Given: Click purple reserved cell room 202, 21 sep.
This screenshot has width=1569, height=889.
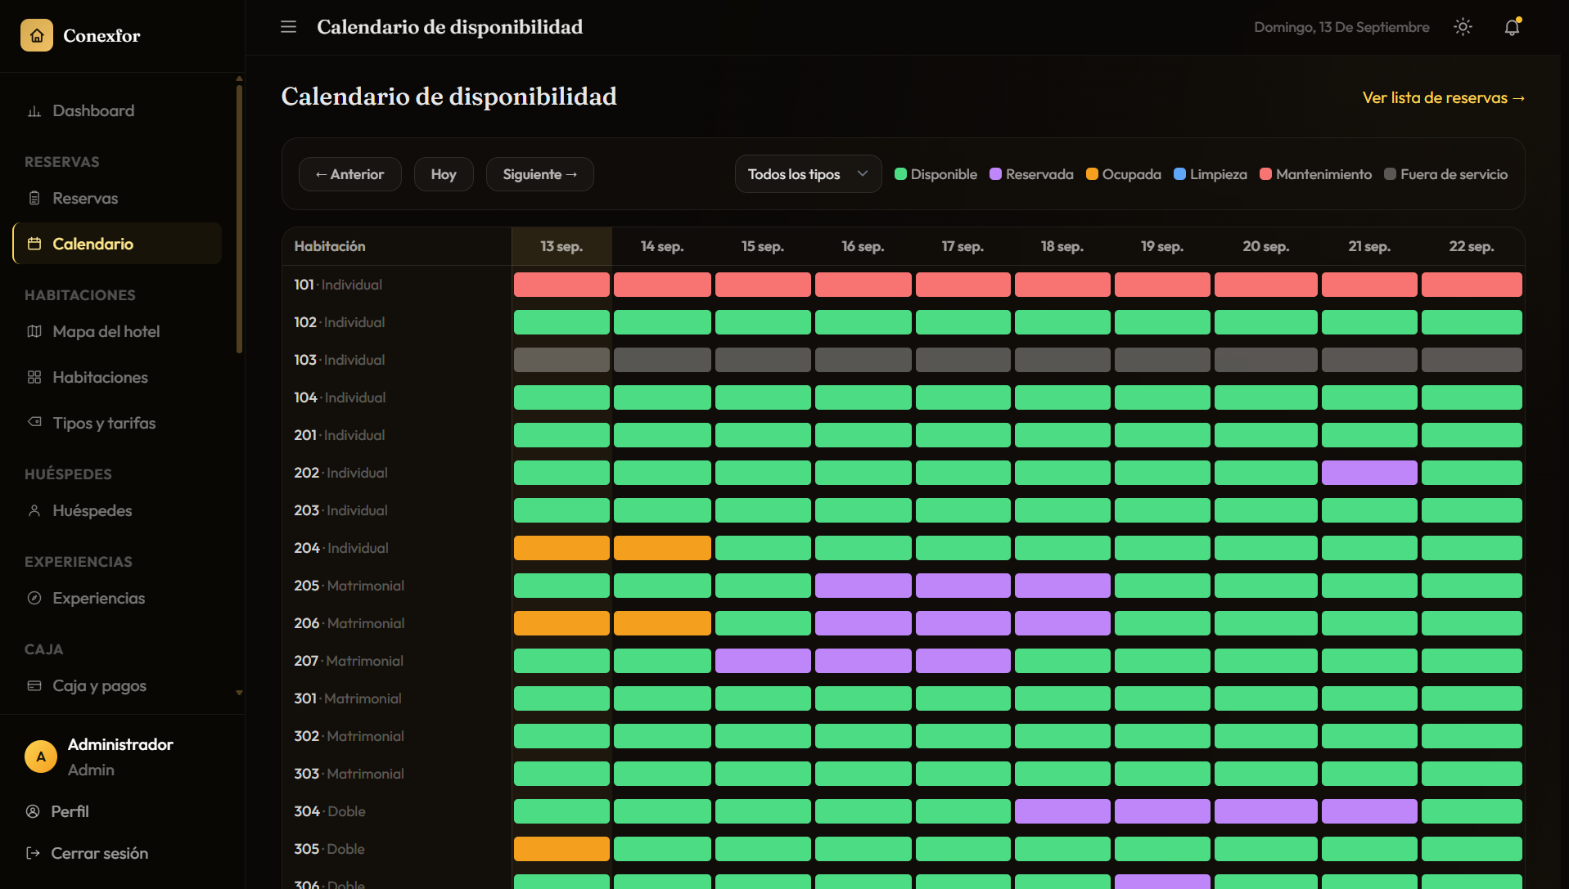Looking at the screenshot, I should coord(1368,473).
